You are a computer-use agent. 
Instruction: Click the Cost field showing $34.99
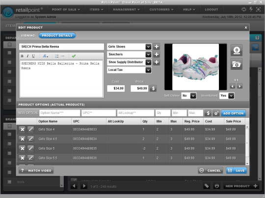click(116, 88)
